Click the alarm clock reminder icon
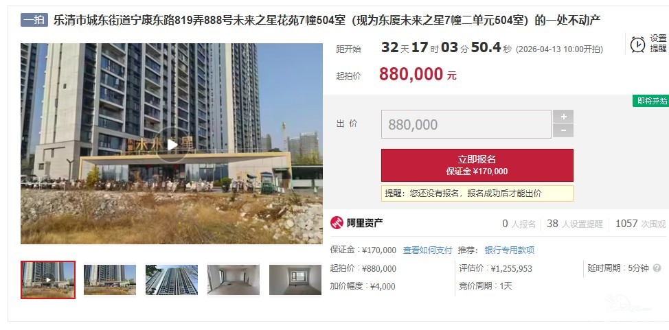This screenshot has width=669, height=330. click(x=637, y=44)
